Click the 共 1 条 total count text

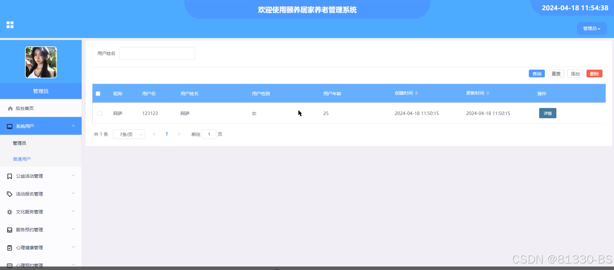click(101, 134)
